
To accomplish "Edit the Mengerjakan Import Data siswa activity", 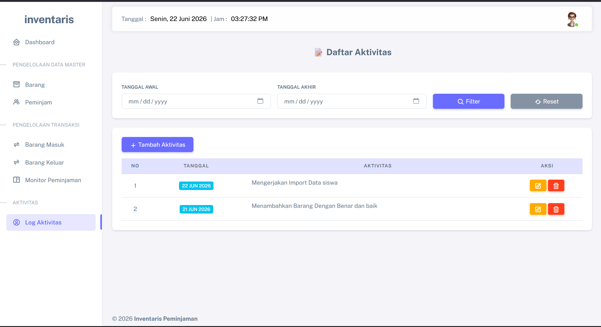I will tap(538, 186).
